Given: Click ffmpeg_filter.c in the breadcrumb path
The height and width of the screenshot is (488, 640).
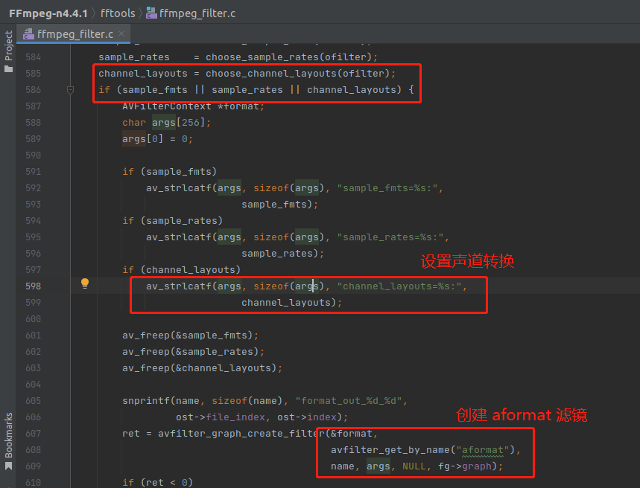Looking at the screenshot, I should tap(197, 12).
